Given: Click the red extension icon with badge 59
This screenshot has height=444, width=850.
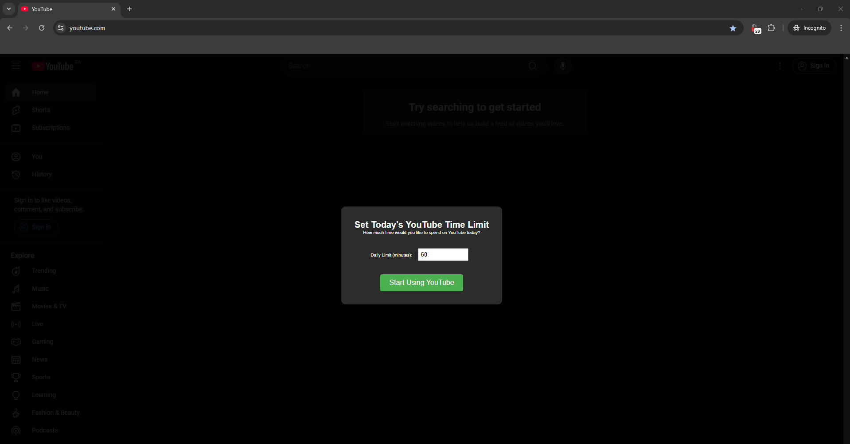Looking at the screenshot, I should [x=756, y=28].
